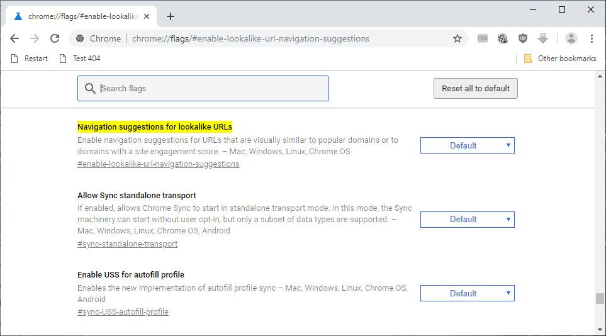
Task: Open the uBlock Origin shield extension
Action: pyautogui.click(x=523, y=38)
